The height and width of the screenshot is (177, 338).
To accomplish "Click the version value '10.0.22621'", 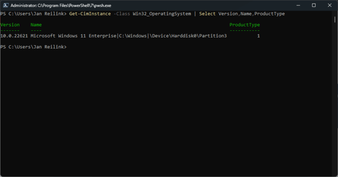I will (14, 36).
